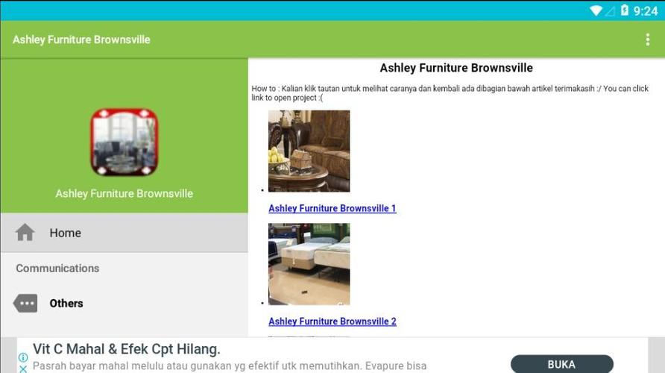Tap the Others chat-bubble icon
Image resolution: width=665 pixels, height=373 pixels.
pyautogui.click(x=25, y=304)
